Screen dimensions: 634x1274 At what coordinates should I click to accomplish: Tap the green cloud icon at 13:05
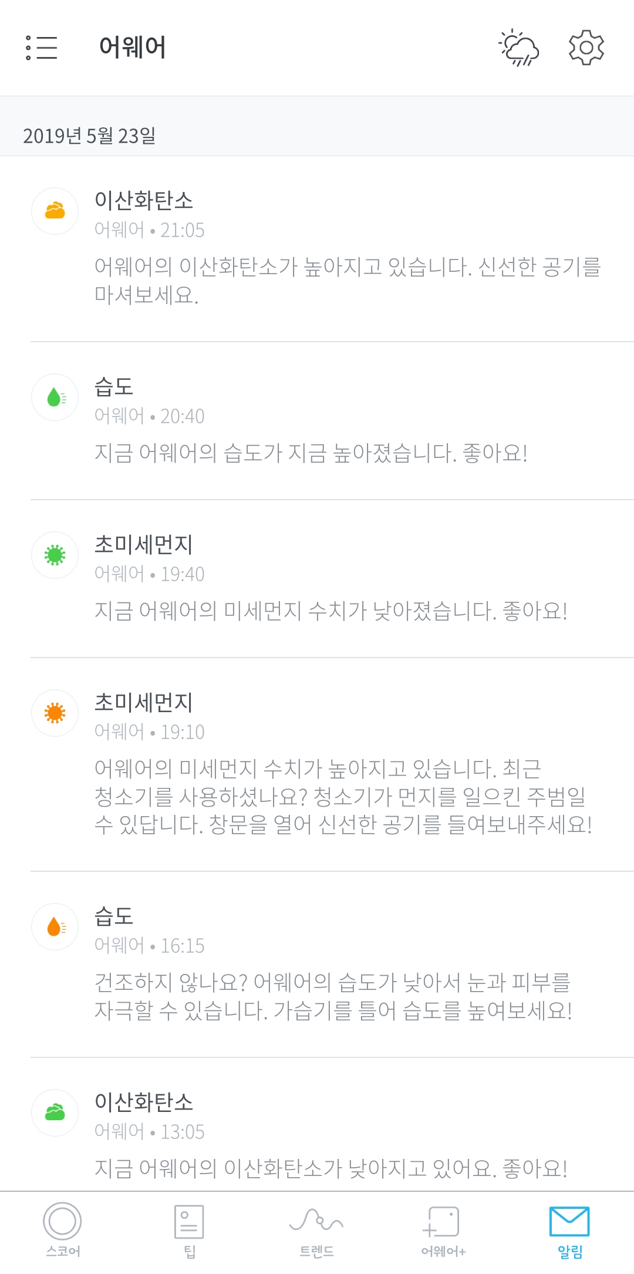(x=55, y=1113)
